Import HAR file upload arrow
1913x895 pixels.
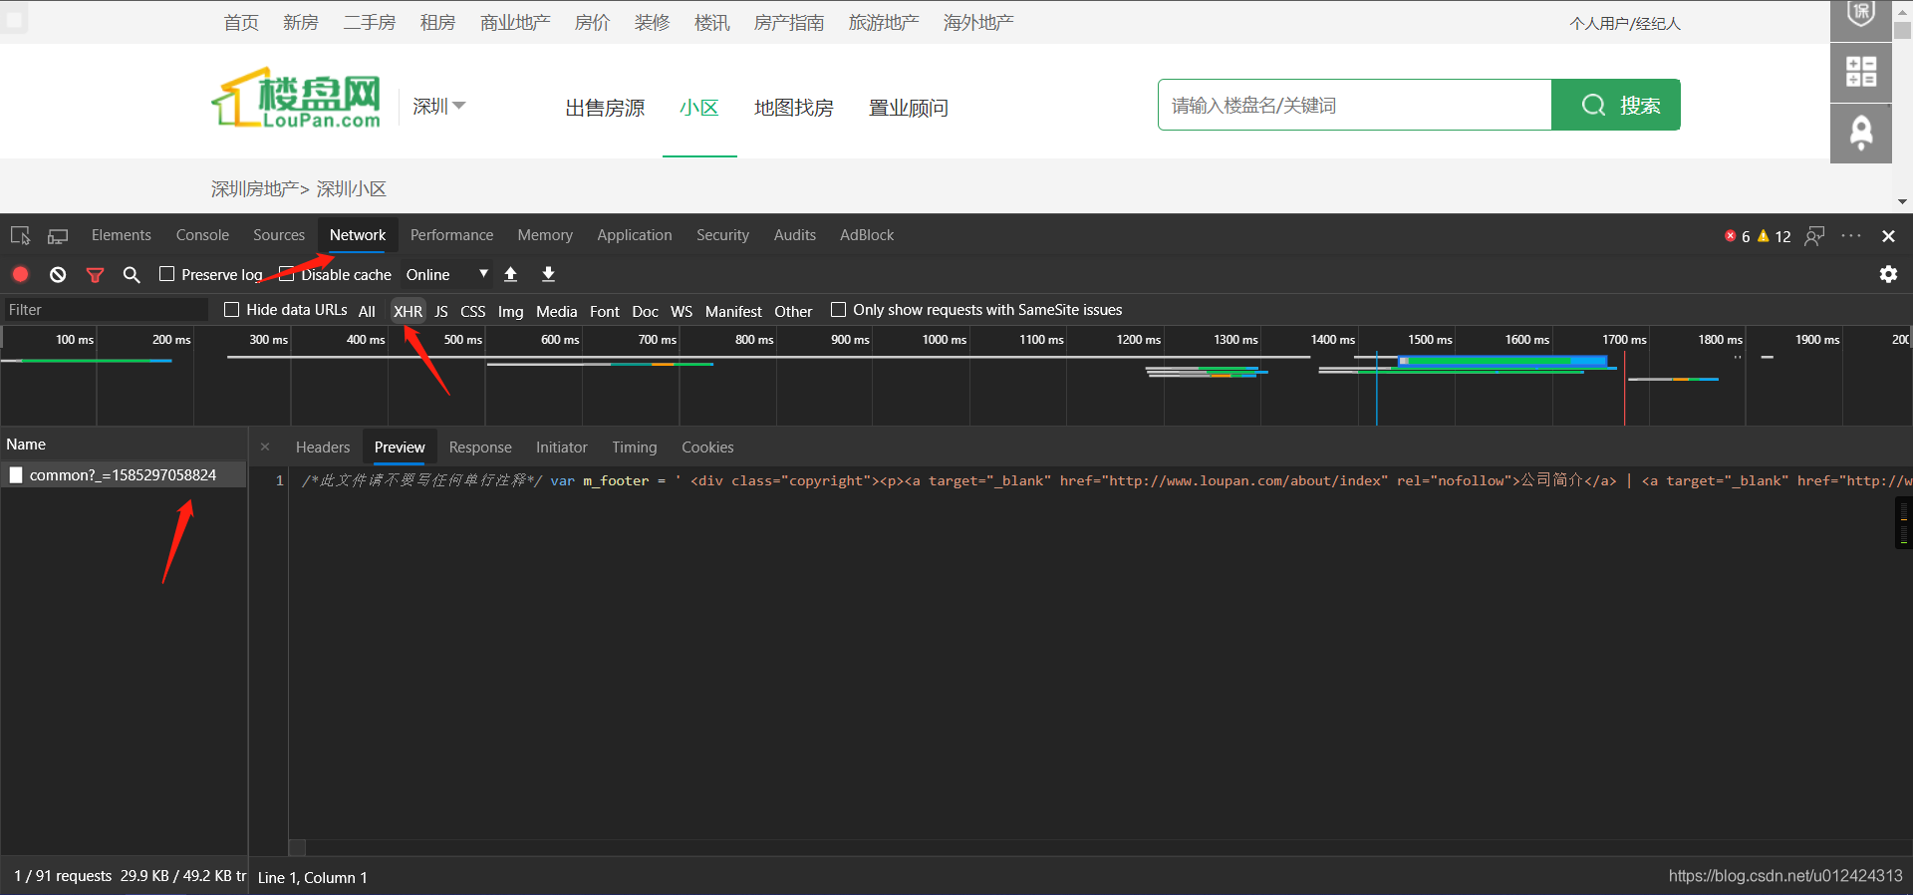pos(511,274)
